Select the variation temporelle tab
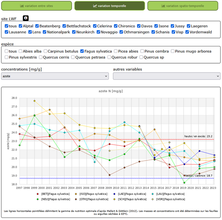This screenshot has width=222, height=220. click(x=110, y=6)
